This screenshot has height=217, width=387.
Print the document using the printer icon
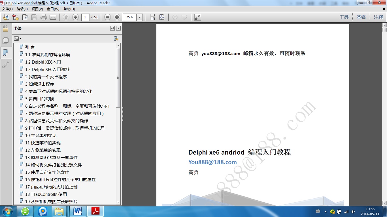tap(43, 17)
